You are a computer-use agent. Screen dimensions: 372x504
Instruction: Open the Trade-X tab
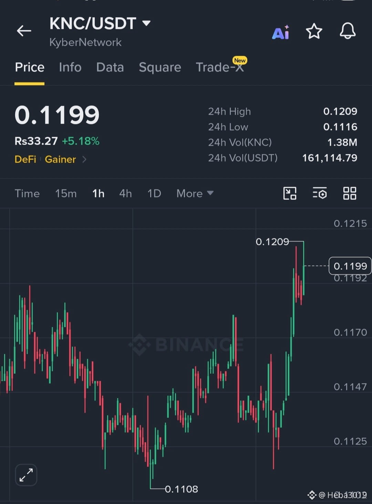pyautogui.click(x=220, y=67)
